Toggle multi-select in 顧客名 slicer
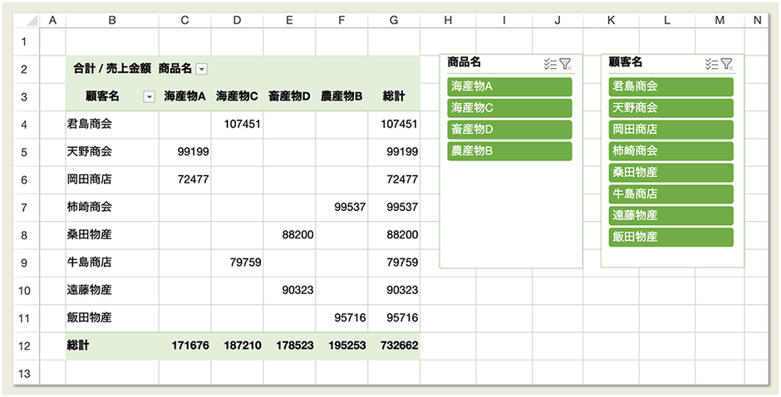Image resolution: width=781 pixels, height=397 pixels. click(711, 64)
